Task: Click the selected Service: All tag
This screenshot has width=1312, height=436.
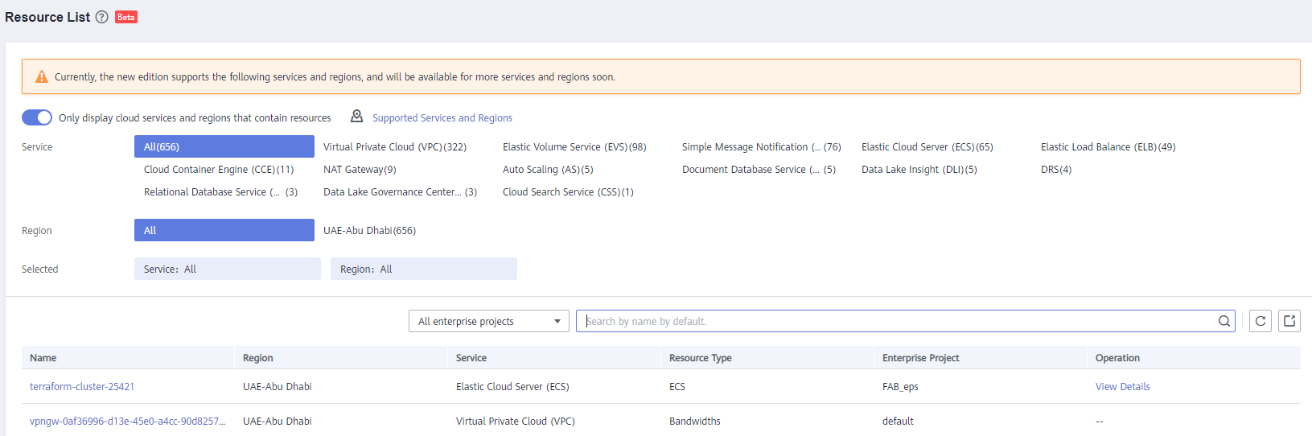Action: click(x=228, y=269)
